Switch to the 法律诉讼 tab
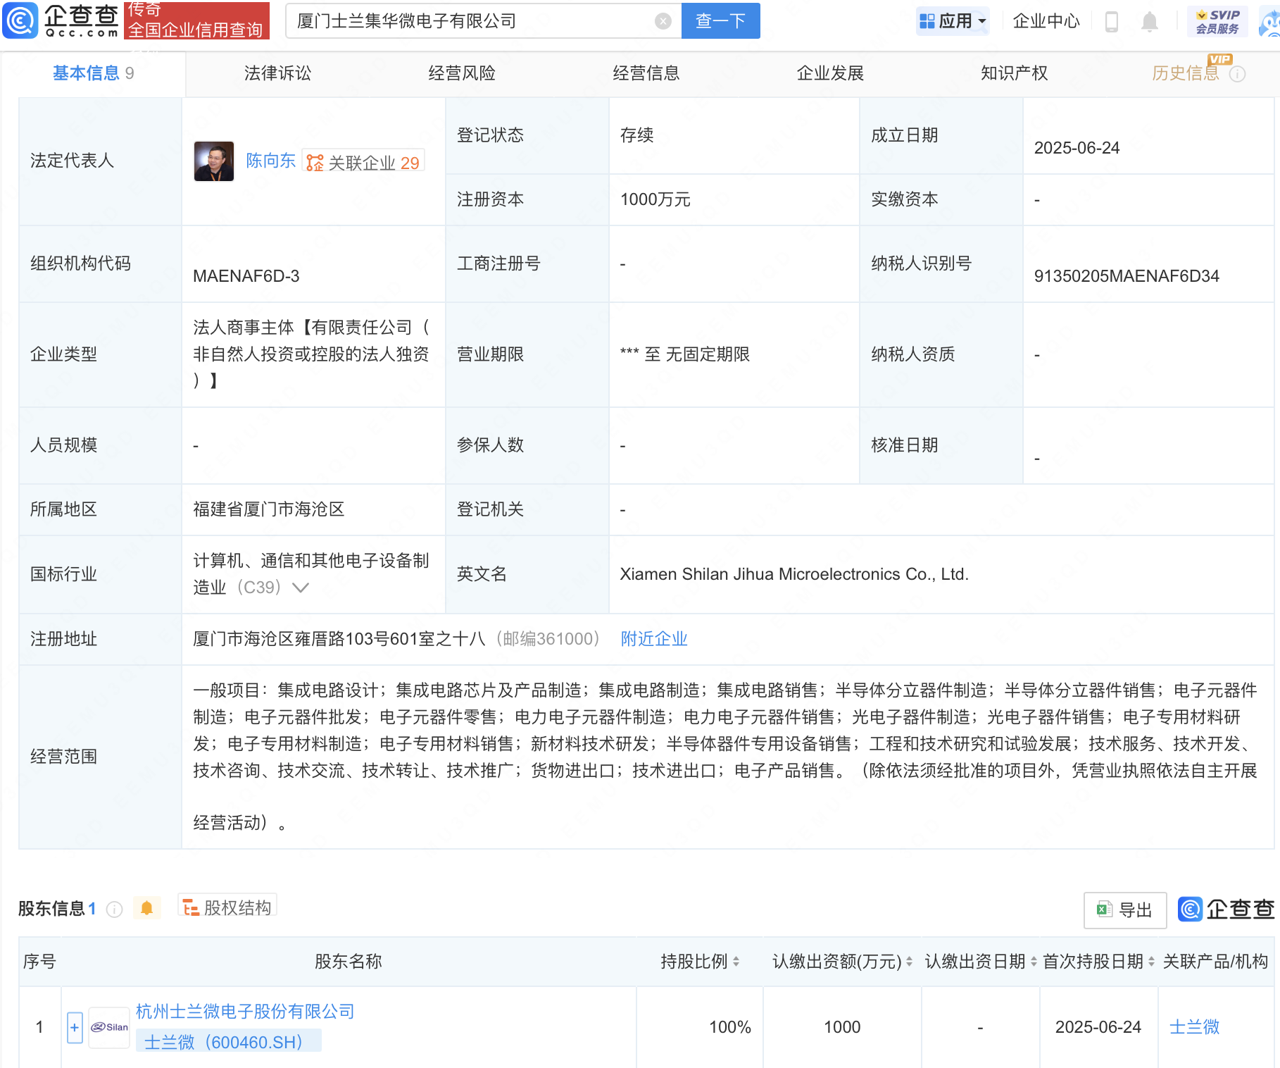Screen dimensions: 1280x1068 tap(277, 73)
